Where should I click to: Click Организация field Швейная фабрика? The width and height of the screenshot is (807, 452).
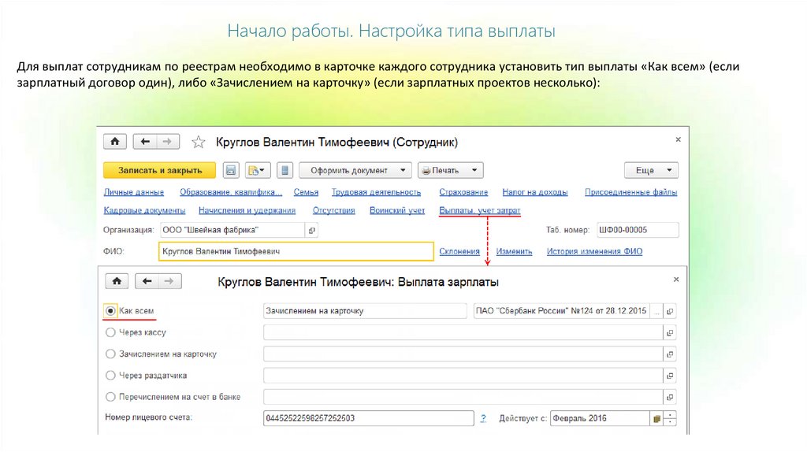pos(232,231)
